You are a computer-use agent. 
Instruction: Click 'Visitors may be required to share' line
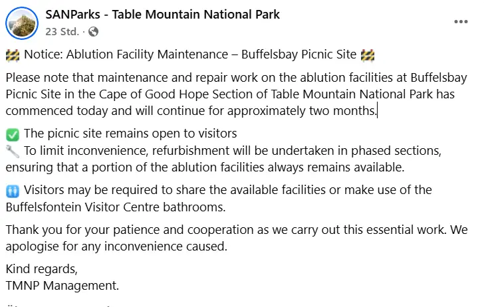click(228, 190)
